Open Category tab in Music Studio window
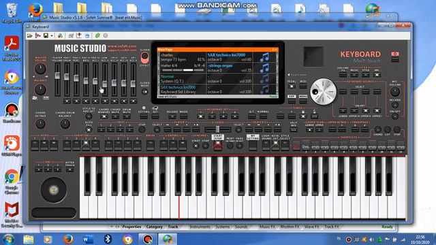The image size is (436, 245). coord(155,227)
